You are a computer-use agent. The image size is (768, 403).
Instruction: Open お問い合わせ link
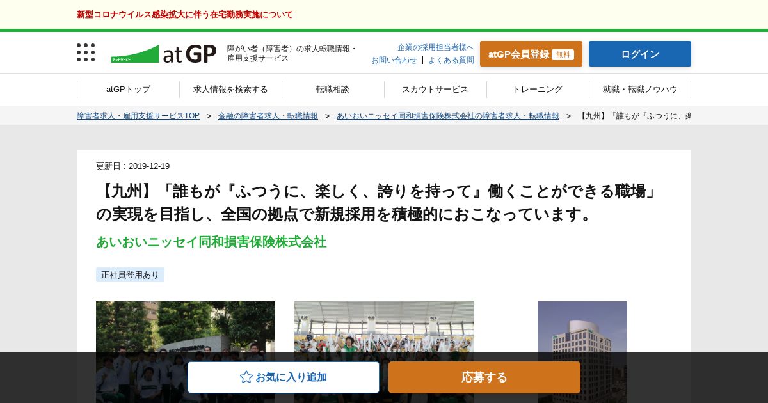pyautogui.click(x=394, y=60)
